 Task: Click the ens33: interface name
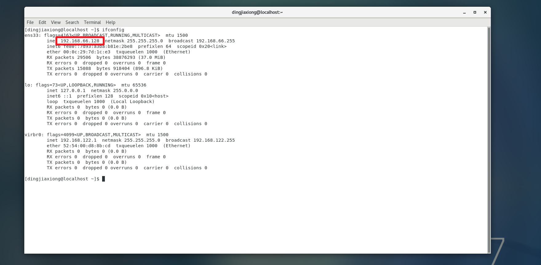(x=33, y=35)
